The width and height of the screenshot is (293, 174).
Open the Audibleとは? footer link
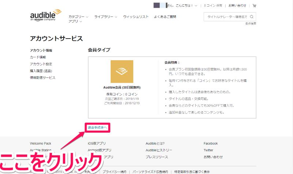point(155,143)
